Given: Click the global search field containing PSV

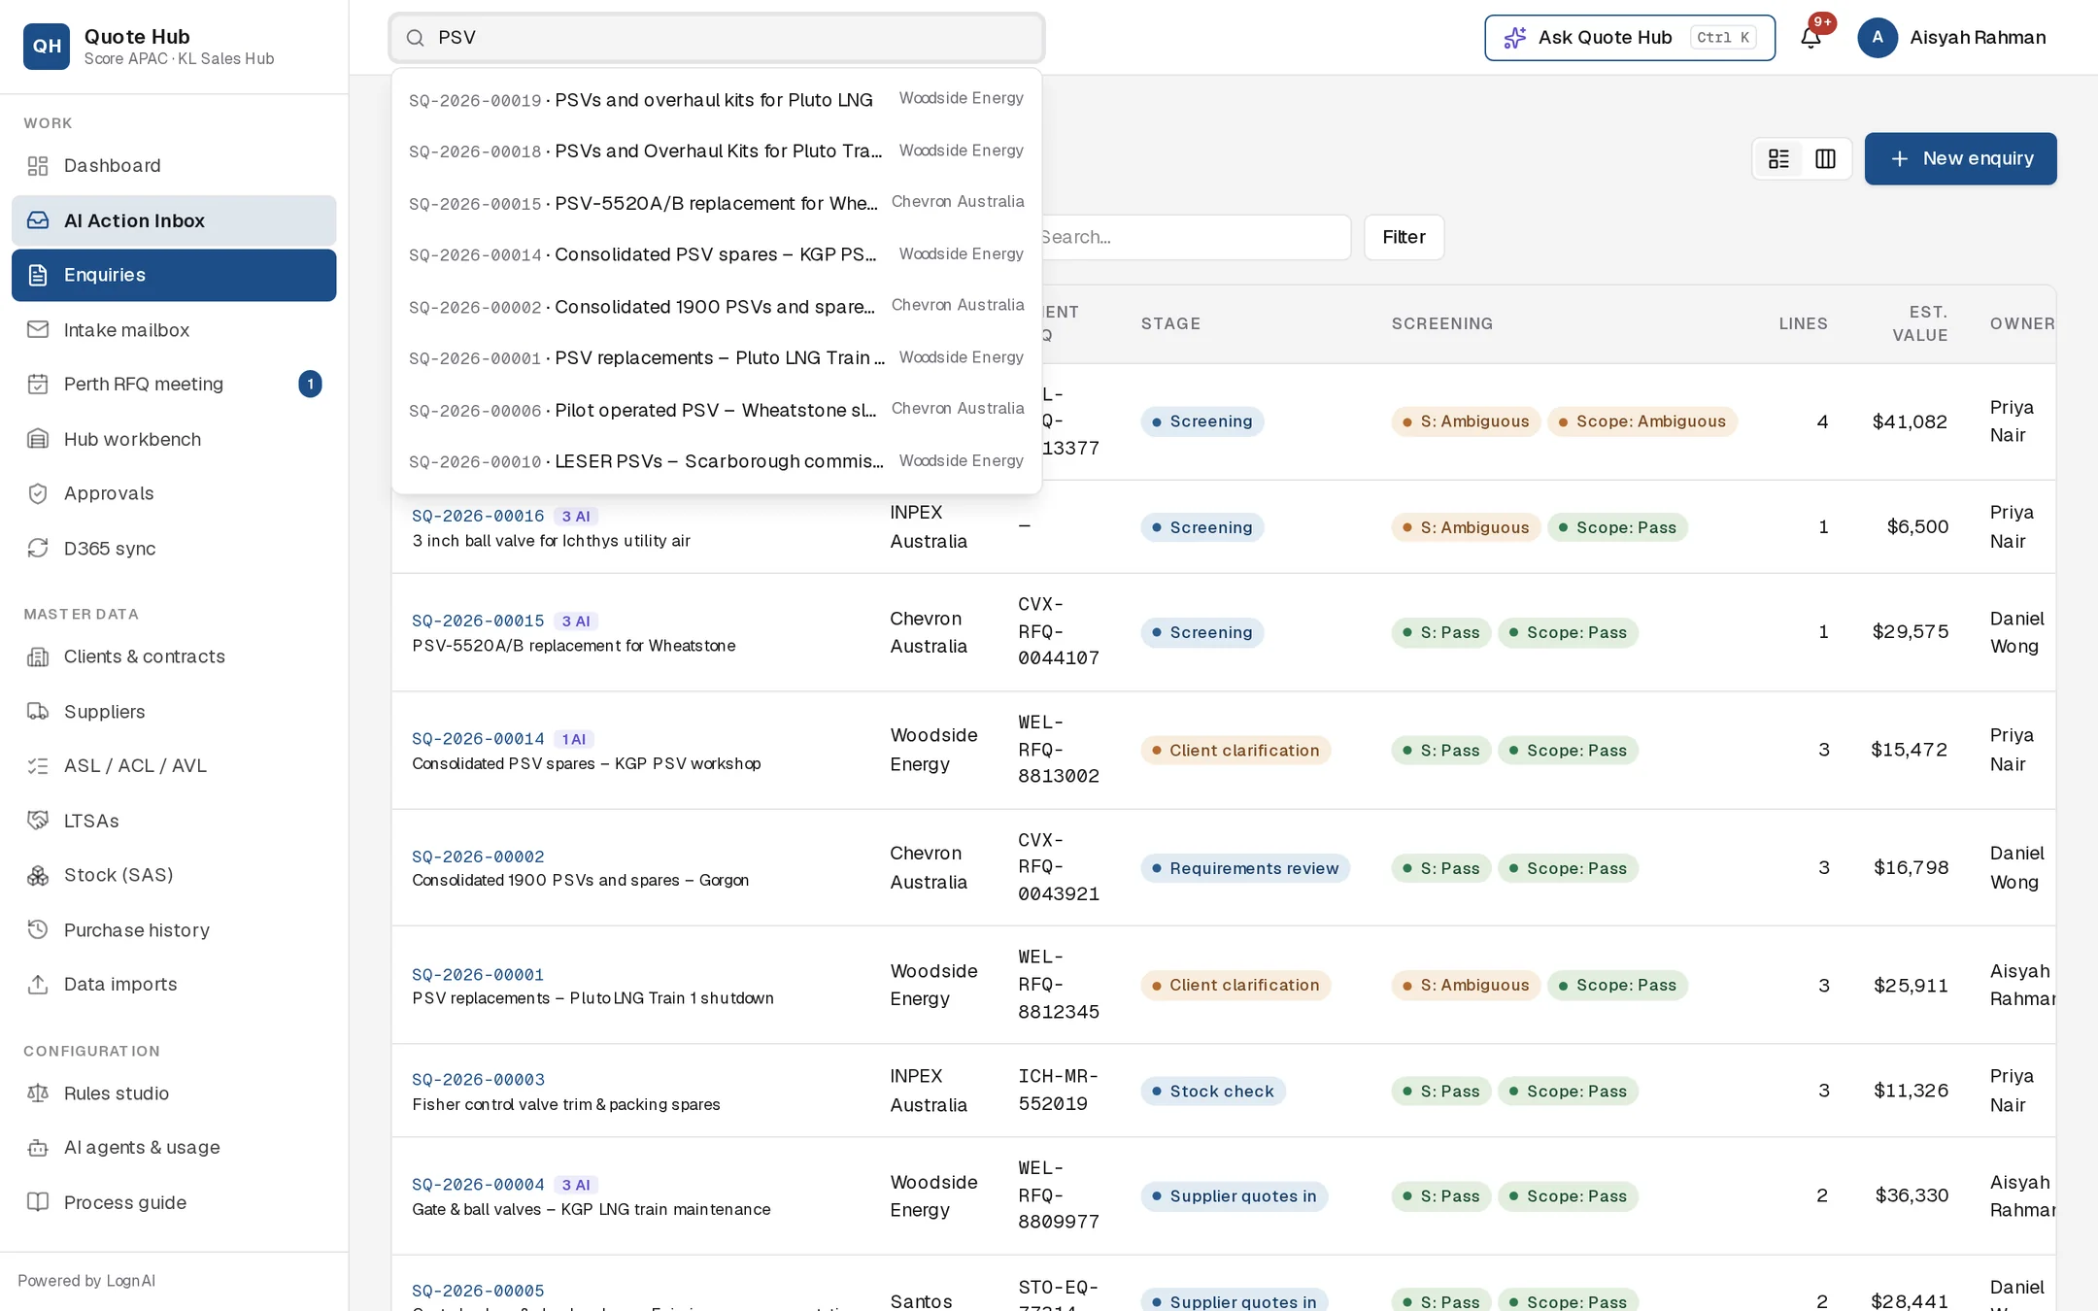Looking at the screenshot, I should [x=717, y=38].
